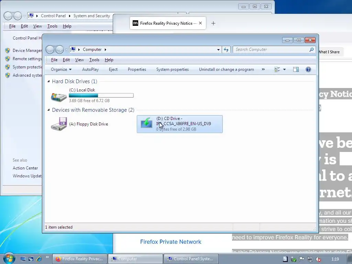
Task: Click the Back arrow in Computer window
Action: pos(50,49)
